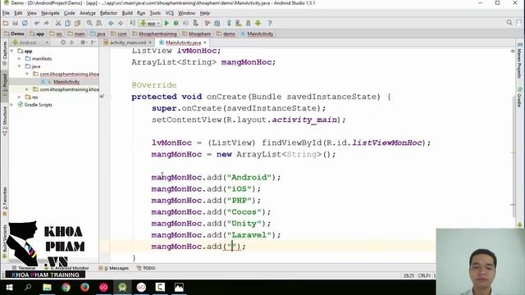Open the app run configuration dropdown

[150, 23]
